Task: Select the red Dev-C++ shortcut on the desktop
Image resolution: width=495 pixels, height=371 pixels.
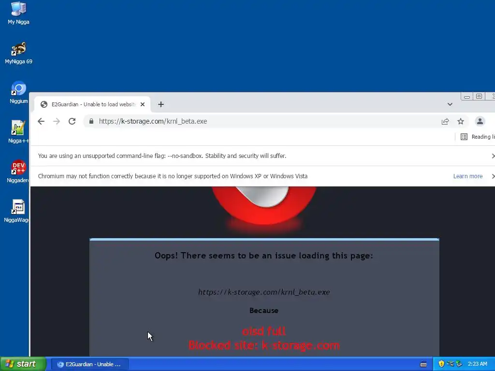Action: point(18,171)
